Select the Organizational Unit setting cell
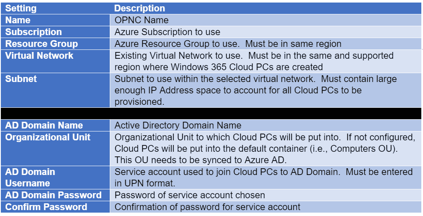Image resolution: width=423 pixels, height=216 pixels. coord(55,148)
